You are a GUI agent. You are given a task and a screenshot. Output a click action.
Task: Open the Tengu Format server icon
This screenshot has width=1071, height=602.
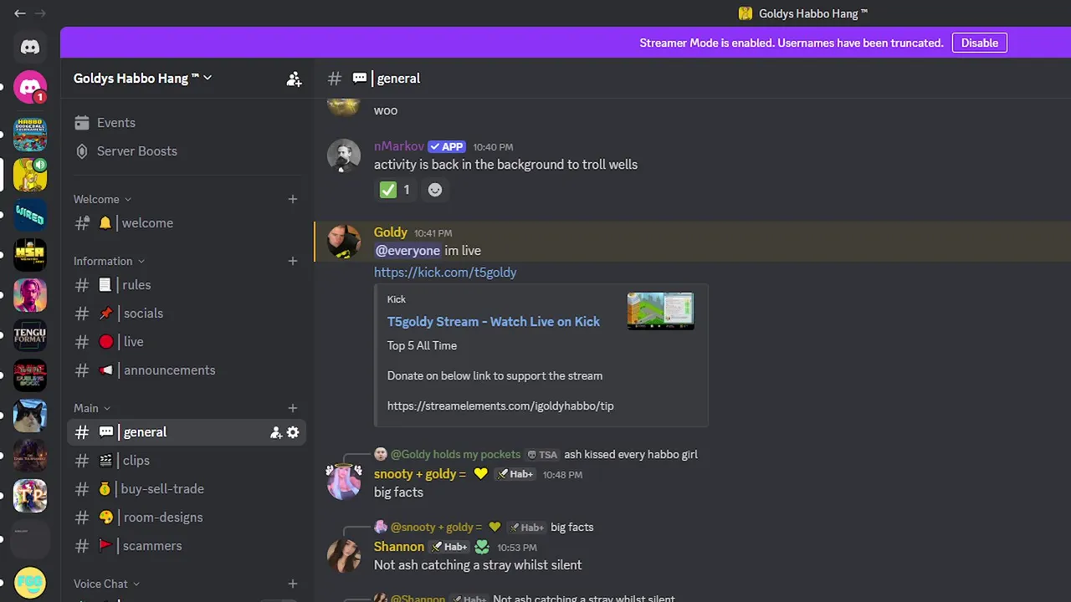coord(30,335)
